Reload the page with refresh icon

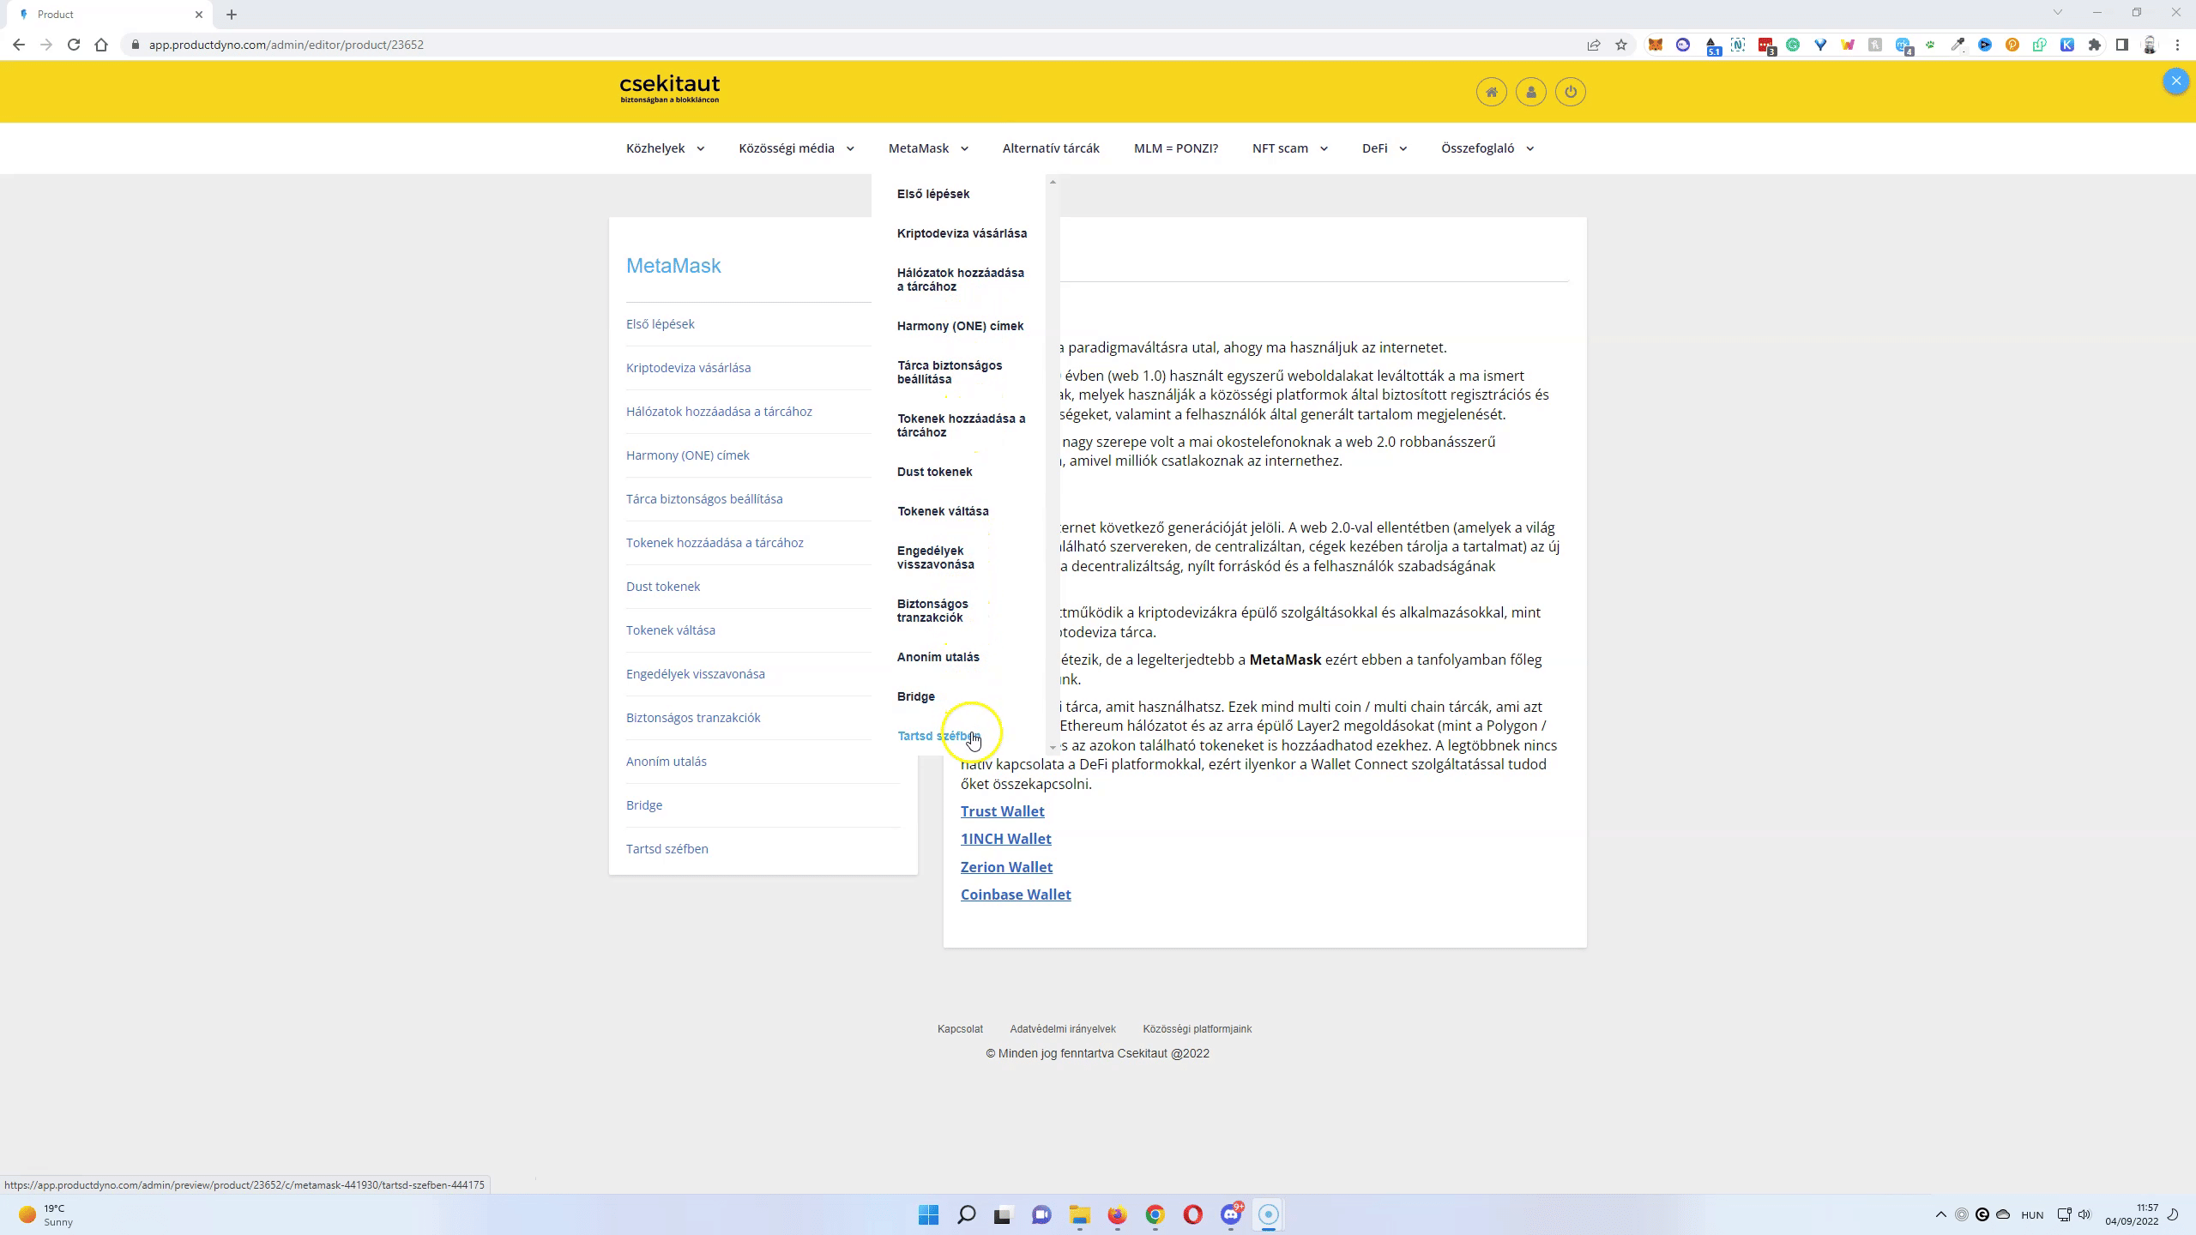tap(74, 45)
